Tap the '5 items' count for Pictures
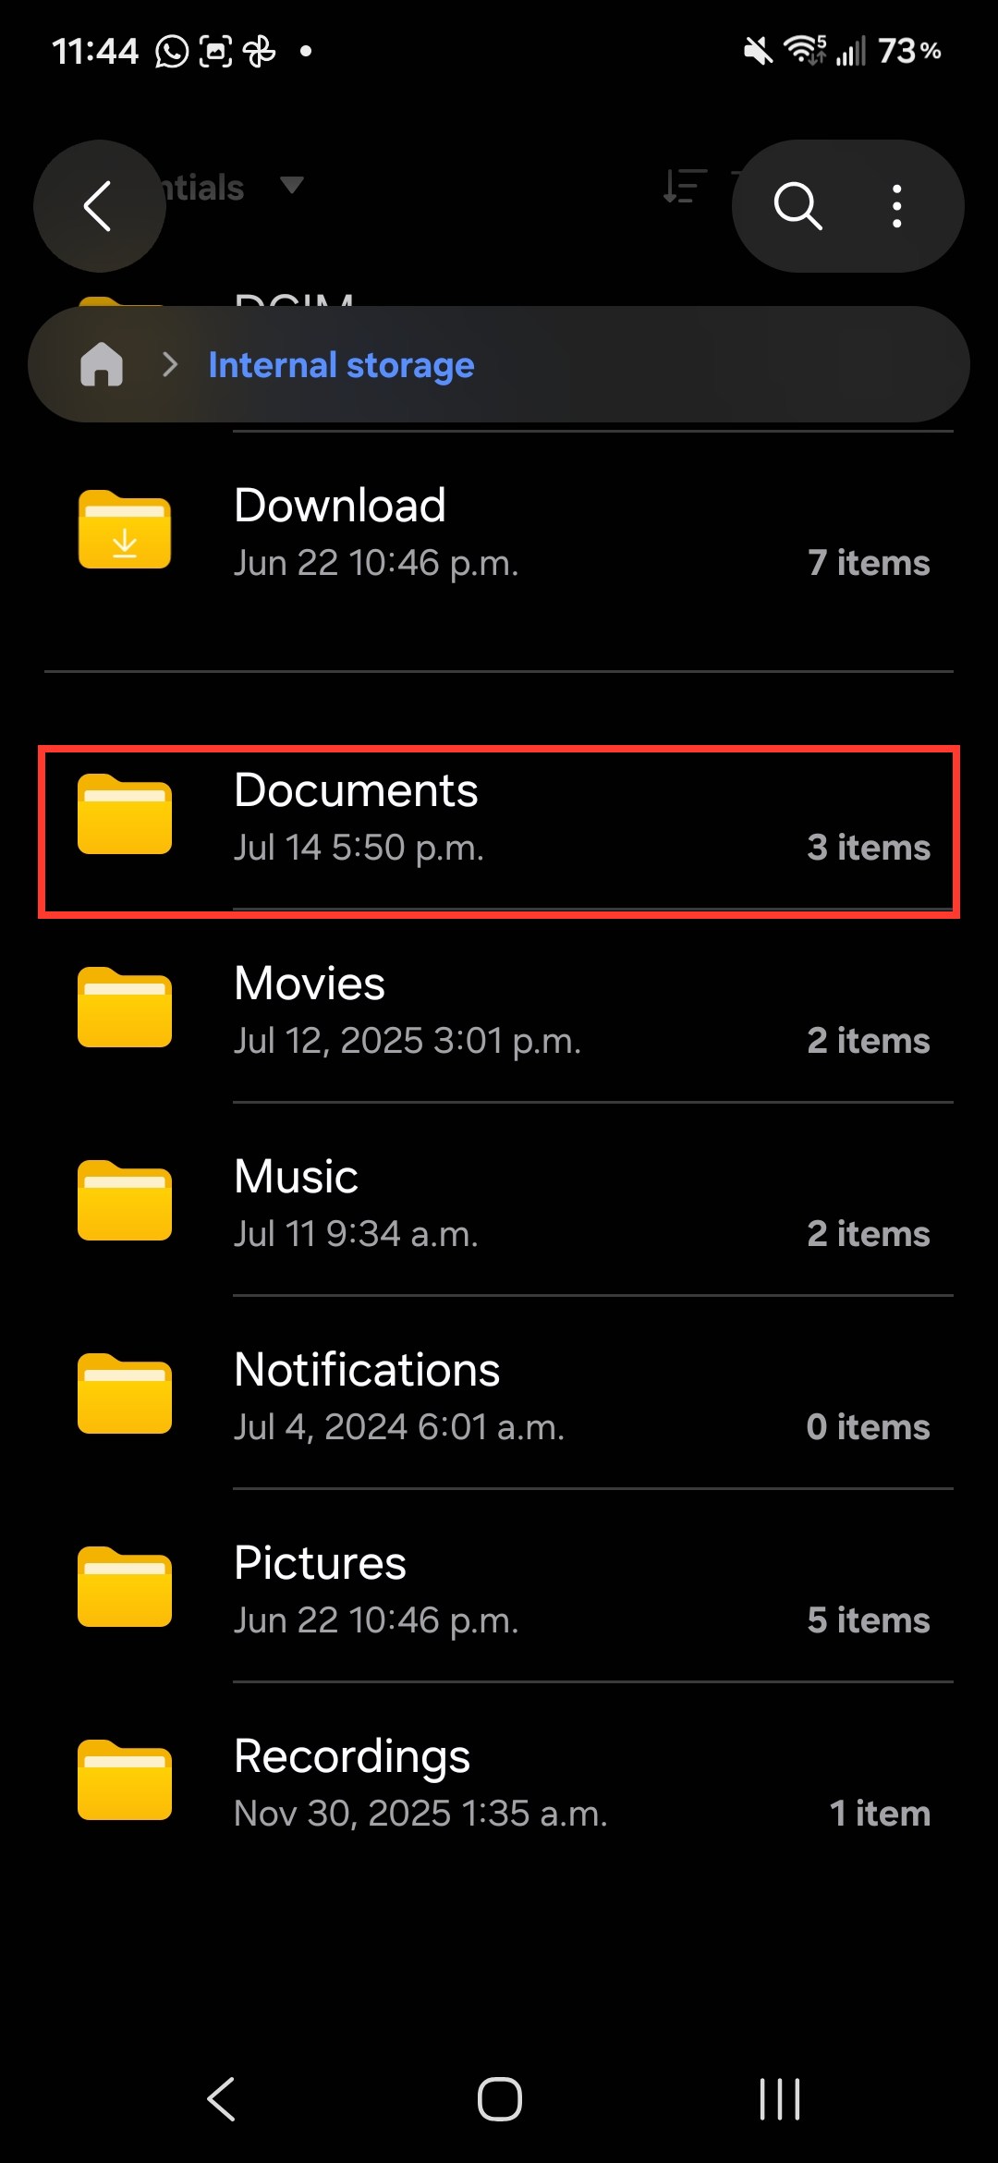The image size is (998, 2163). click(869, 1620)
